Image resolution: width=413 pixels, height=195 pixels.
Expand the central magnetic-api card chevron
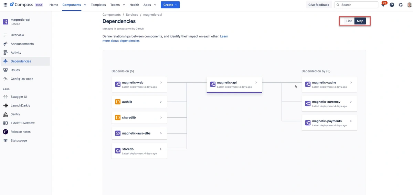click(x=256, y=83)
